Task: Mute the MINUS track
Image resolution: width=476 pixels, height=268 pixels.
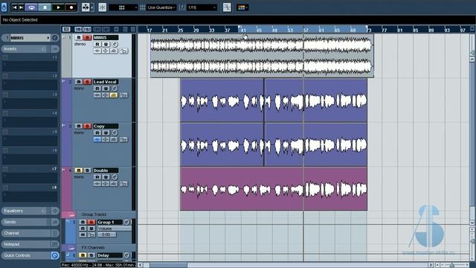Action: click(x=79, y=38)
